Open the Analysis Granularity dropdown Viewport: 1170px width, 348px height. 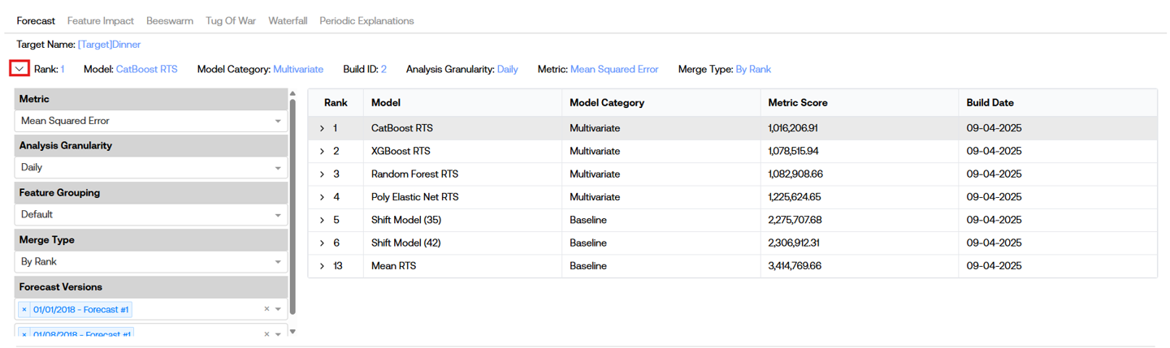click(x=150, y=168)
